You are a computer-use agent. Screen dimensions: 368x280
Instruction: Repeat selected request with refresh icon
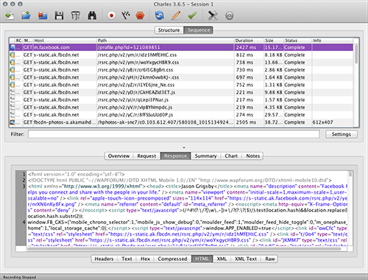(160, 15)
